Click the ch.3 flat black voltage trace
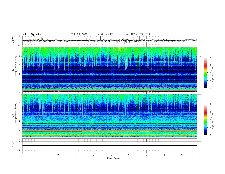225x174 pixels. (109, 146)
